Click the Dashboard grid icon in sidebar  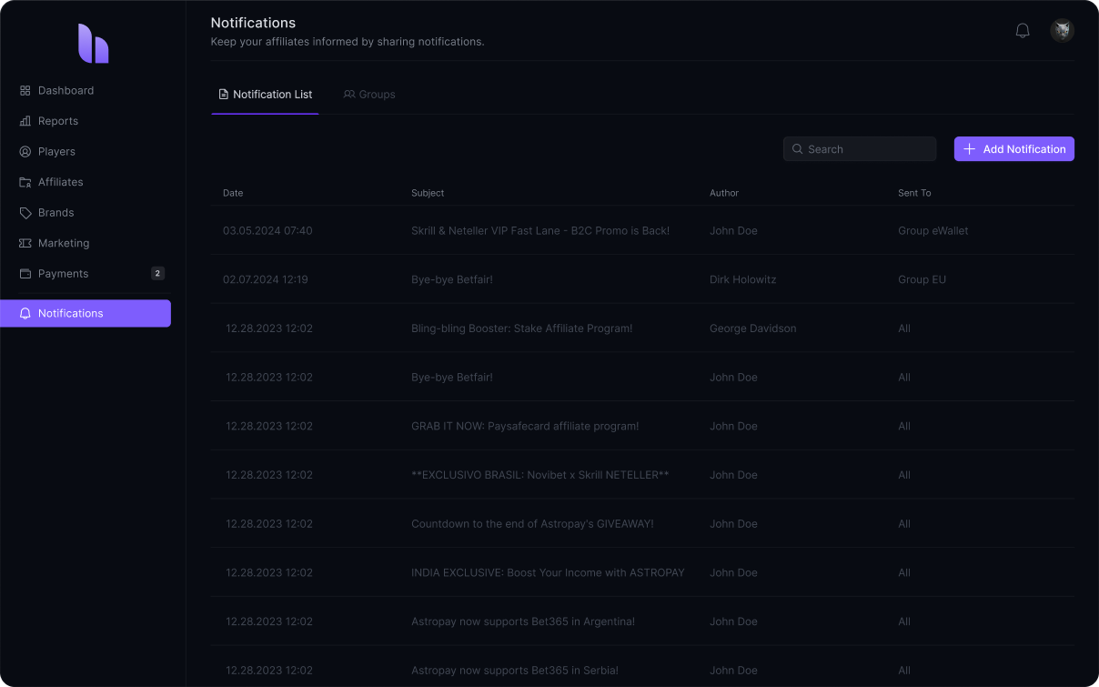[25, 91]
